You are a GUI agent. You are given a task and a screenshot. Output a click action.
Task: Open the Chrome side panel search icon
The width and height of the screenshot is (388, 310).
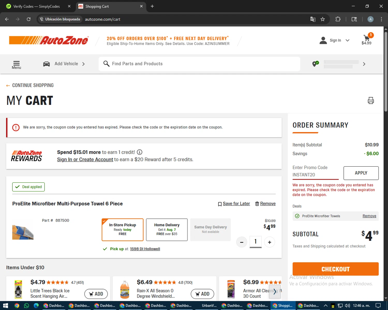coord(354,19)
